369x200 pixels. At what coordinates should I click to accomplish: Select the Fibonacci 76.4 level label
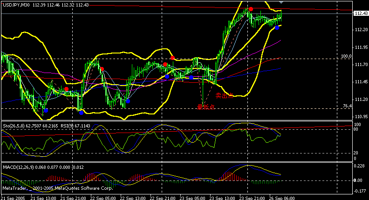(348, 106)
